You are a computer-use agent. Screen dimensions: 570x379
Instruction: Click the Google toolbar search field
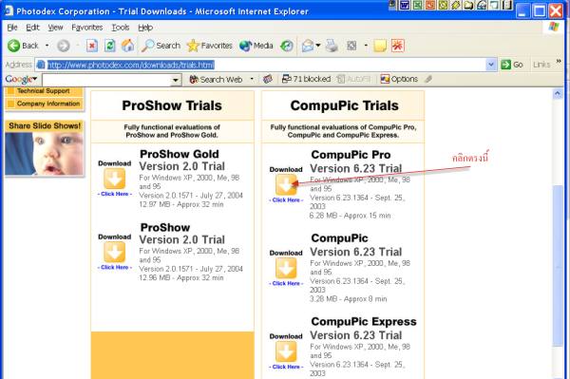106,80
